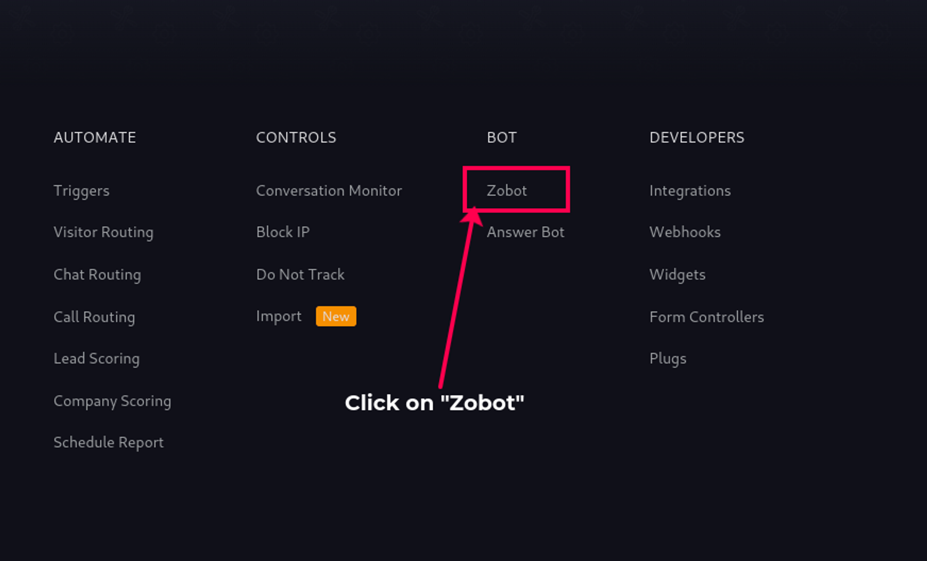Open Integrations under Developers
Viewport: 927px width, 561px height.
[690, 191]
